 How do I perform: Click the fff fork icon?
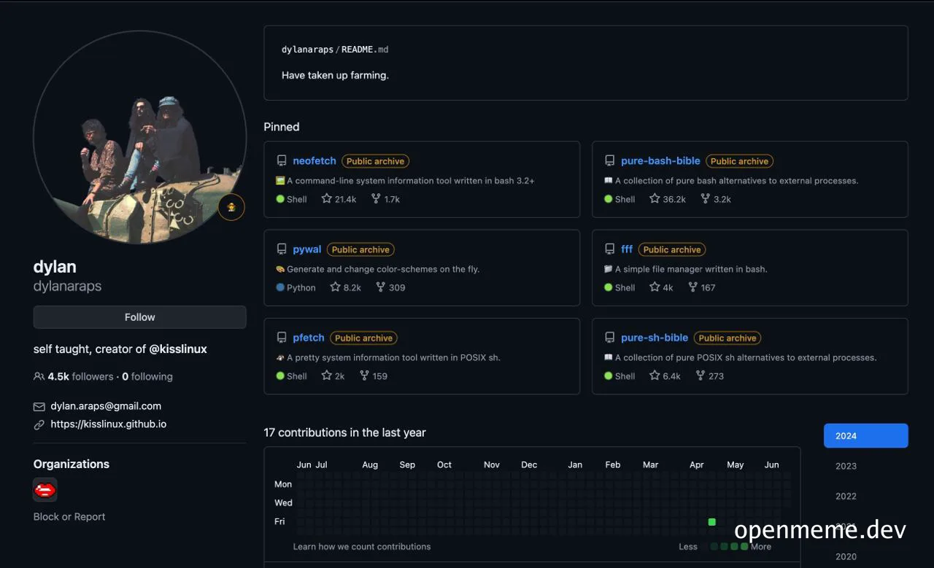coord(693,287)
